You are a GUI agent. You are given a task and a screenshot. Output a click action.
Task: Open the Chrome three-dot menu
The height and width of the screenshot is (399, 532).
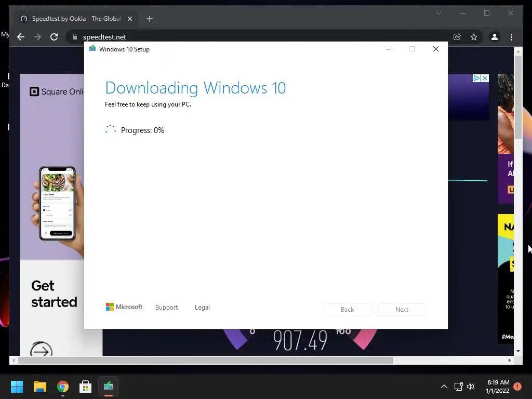[511, 37]
